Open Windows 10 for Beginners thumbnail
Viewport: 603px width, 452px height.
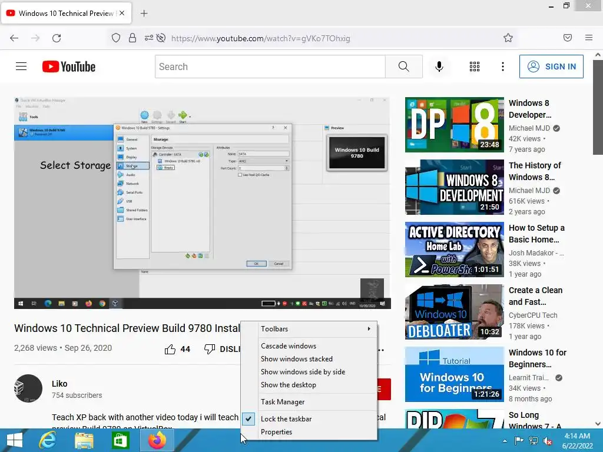pos(454,374)
